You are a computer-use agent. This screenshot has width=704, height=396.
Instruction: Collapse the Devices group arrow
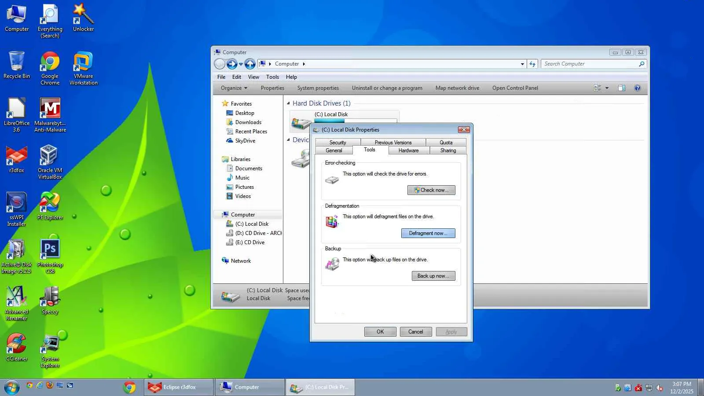click(289, 140)
